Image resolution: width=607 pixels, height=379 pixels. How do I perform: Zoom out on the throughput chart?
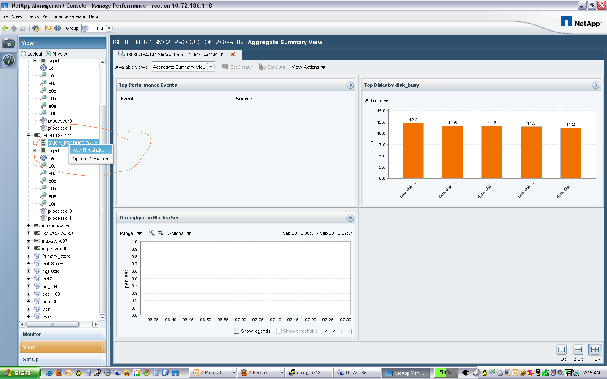[160, 233]
